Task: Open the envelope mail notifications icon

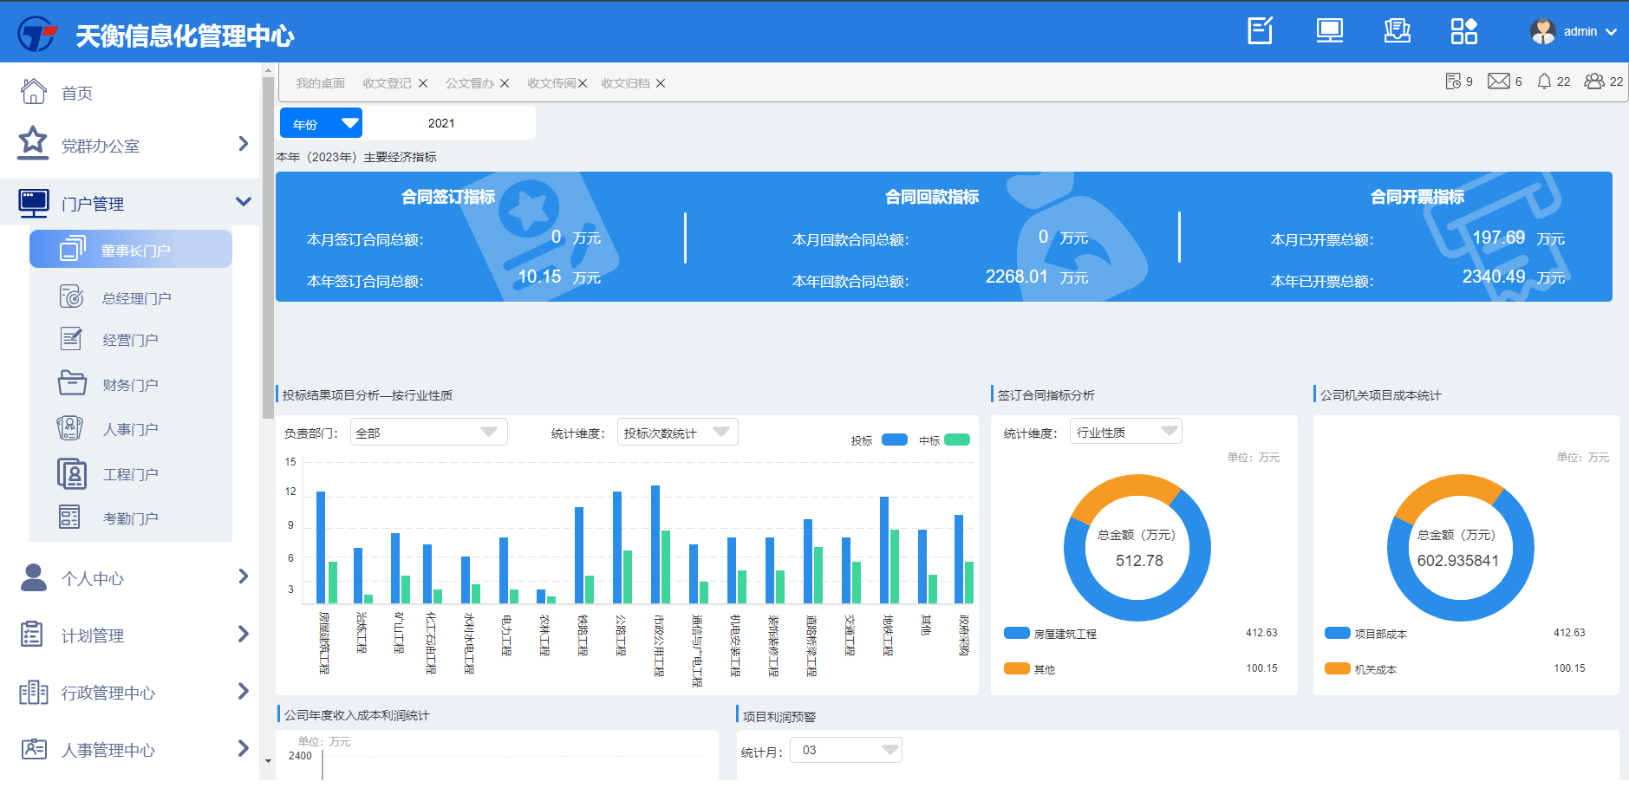Action: point(1498,81)
